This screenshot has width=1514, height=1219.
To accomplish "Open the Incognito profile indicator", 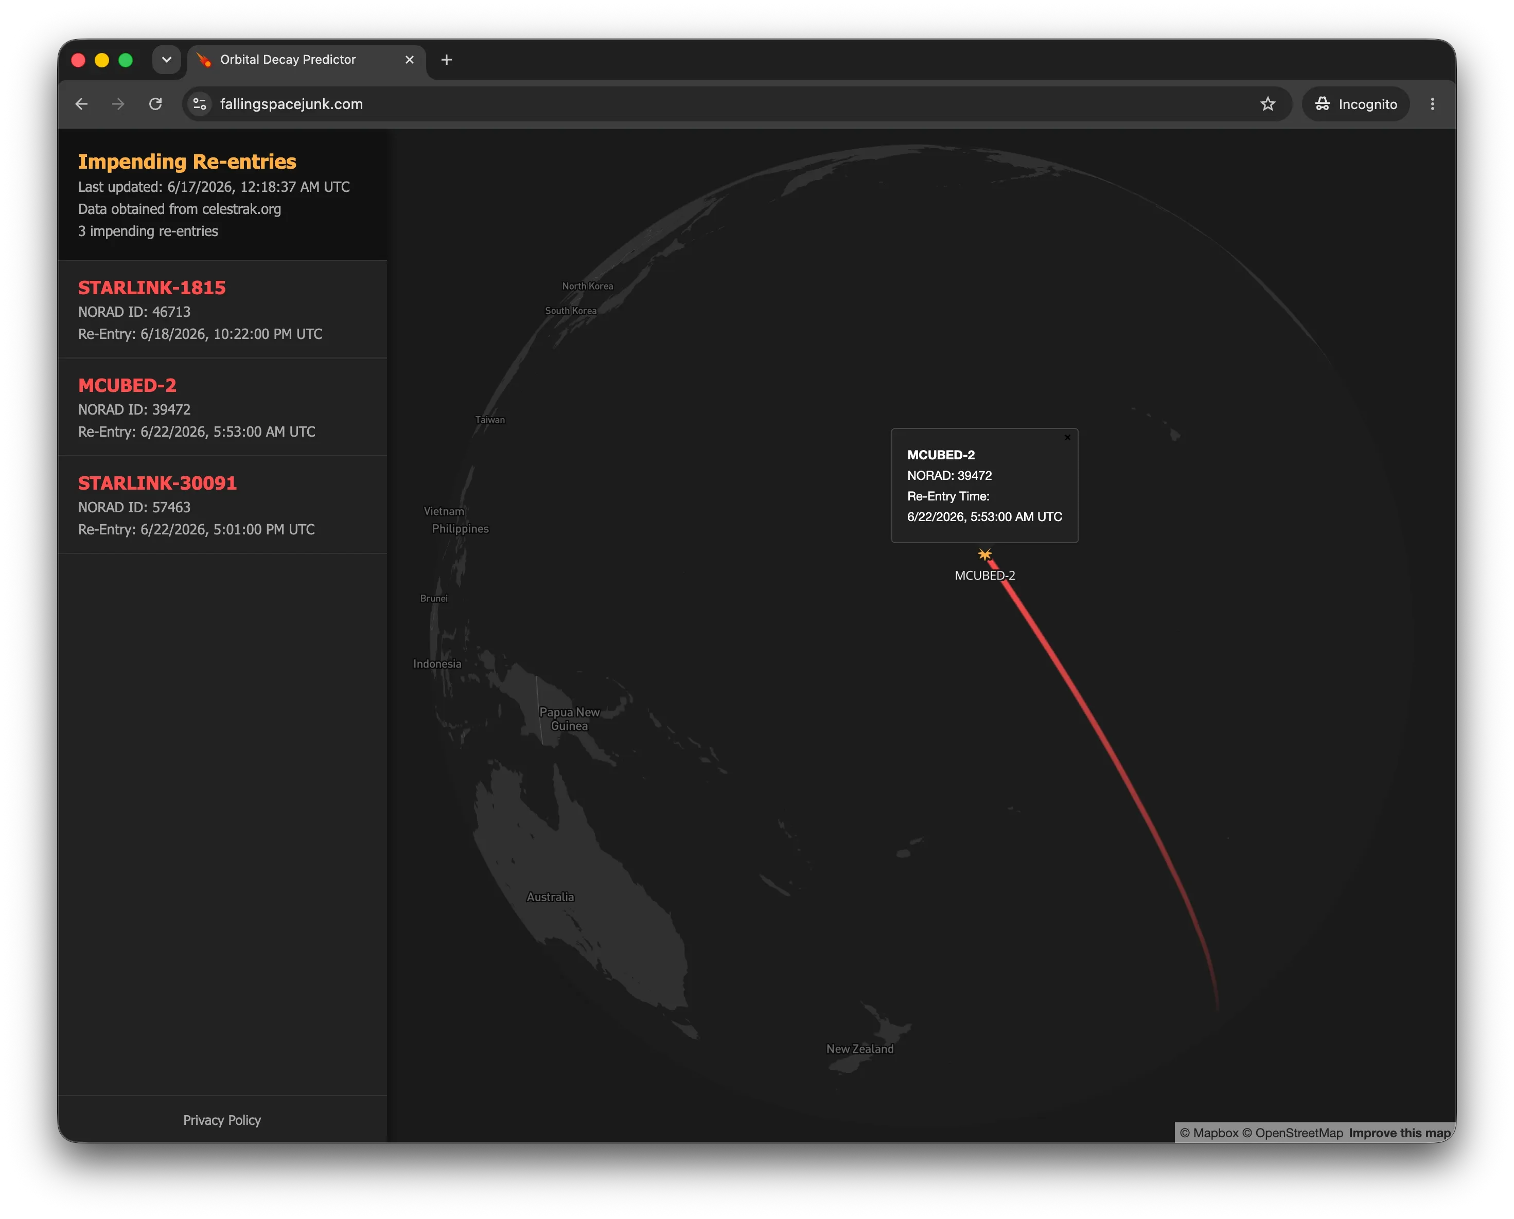I will [1355, 104].
